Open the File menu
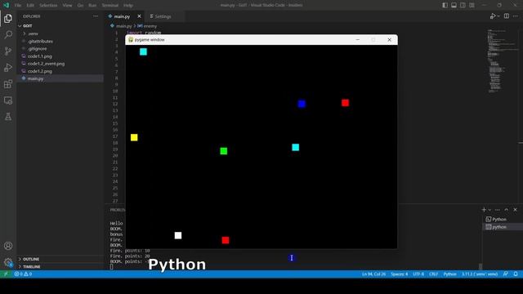 18,6
